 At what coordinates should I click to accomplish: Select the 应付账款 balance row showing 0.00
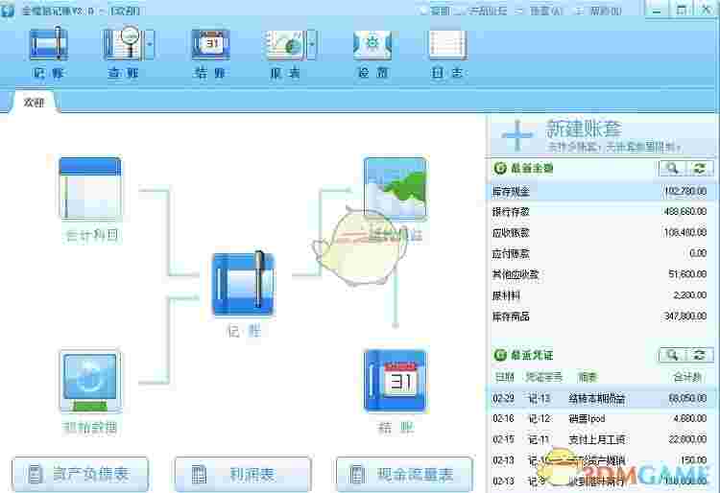click(x=601, y=253)
